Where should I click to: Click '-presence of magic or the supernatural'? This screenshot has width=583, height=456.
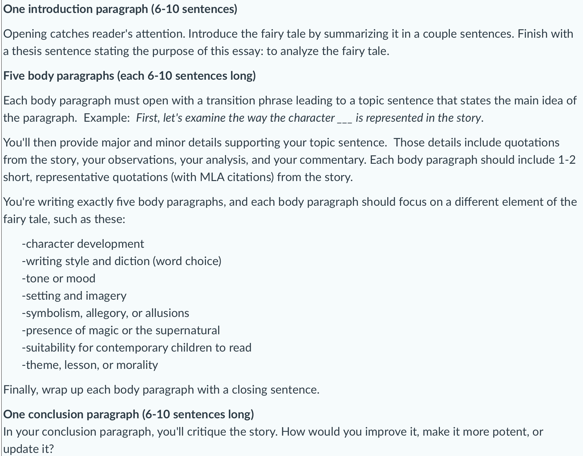coord(121,331)
